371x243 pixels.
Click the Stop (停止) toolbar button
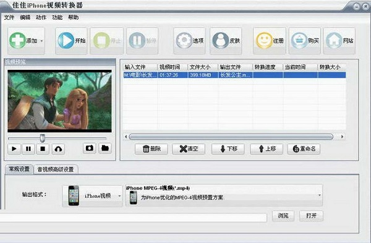[x=107, y=41]
